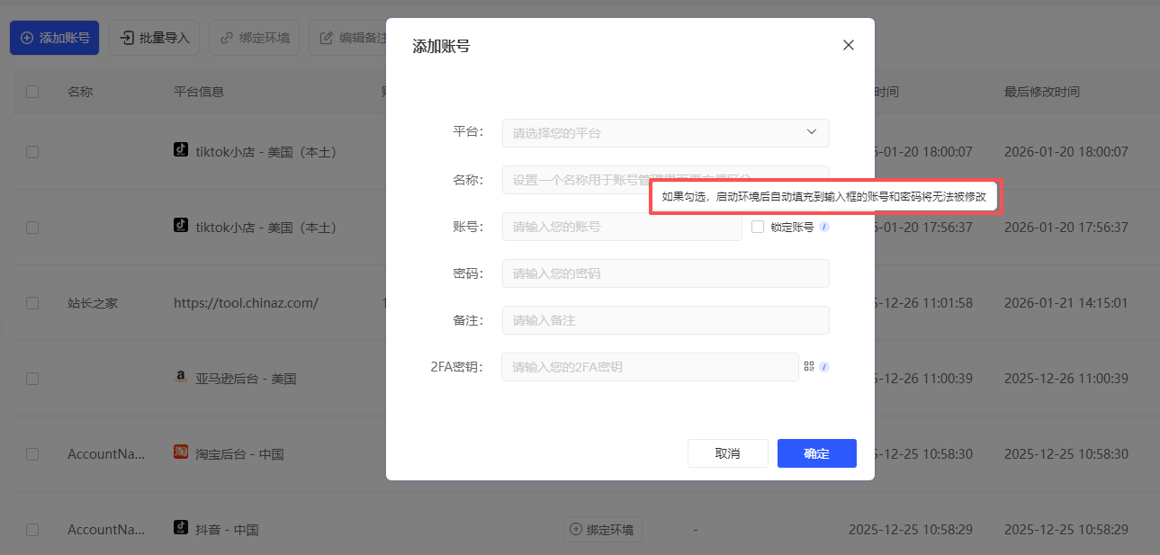Screen dimensions: 1160x555
Task: Enable the 锁定账号 checkbox
Action: (x=757, y=227)
